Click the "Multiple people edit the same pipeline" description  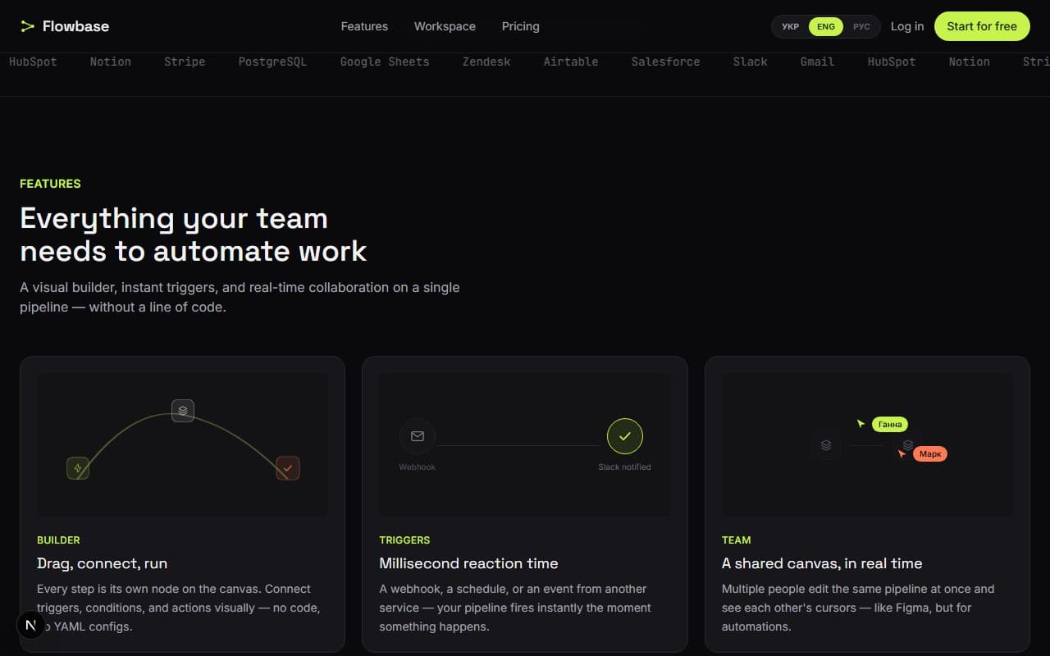coord(858,608)
